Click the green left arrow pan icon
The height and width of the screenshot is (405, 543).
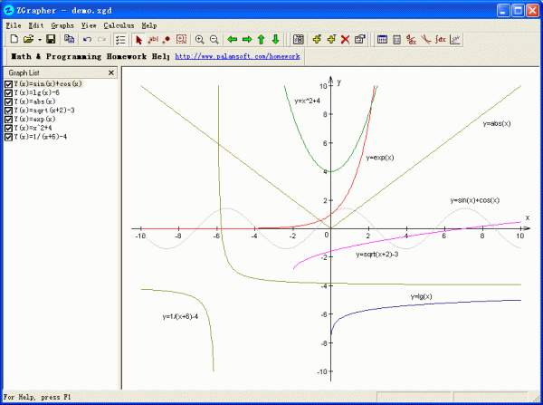click(233, 40)
